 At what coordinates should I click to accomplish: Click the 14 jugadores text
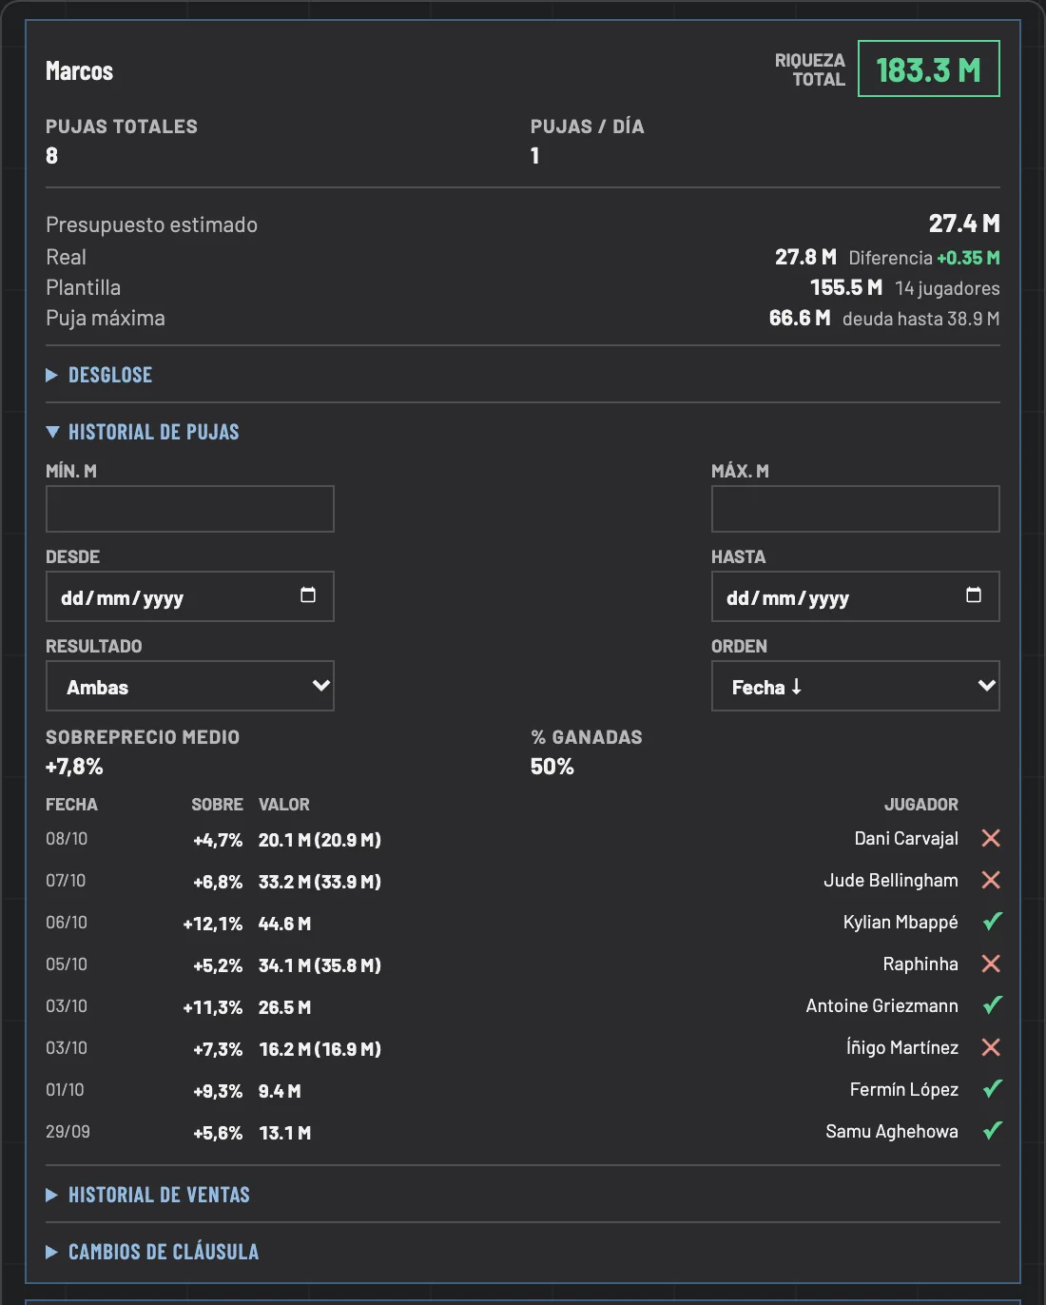[x=947, y=288]
